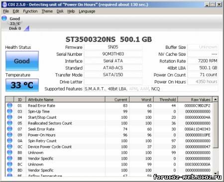
Task: Select the Spin-Up Time attribute name
Action: tap(39, 111)
